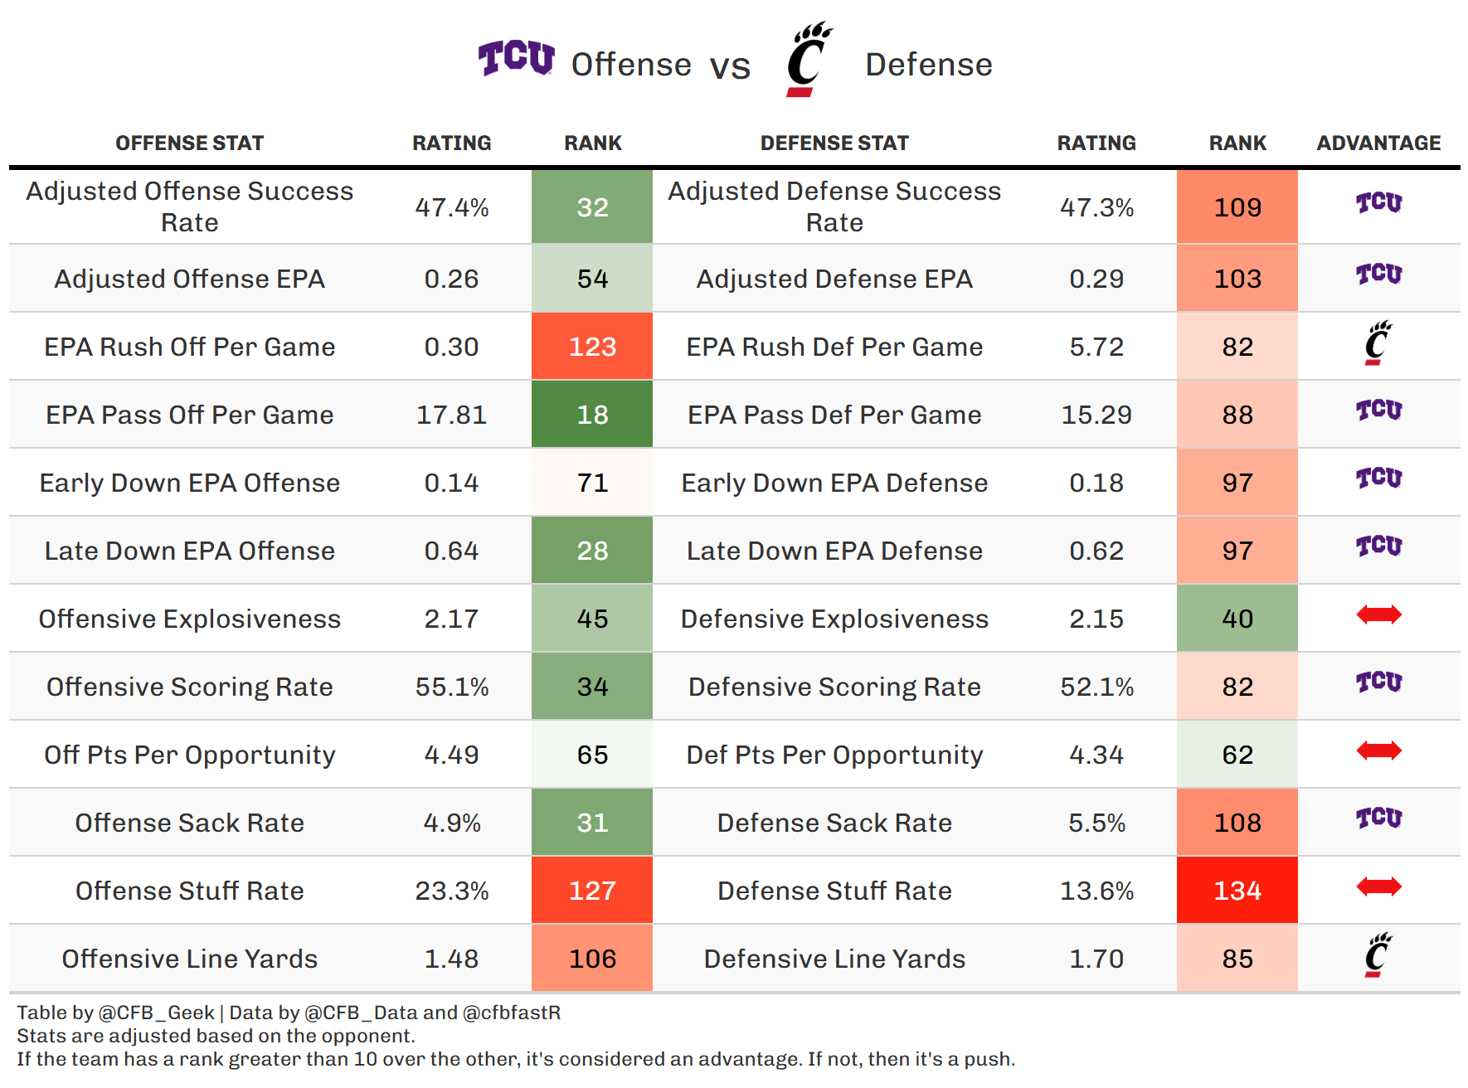Select the Cincinnati advantage logo for EPA Rush

tap(1378, 343)
